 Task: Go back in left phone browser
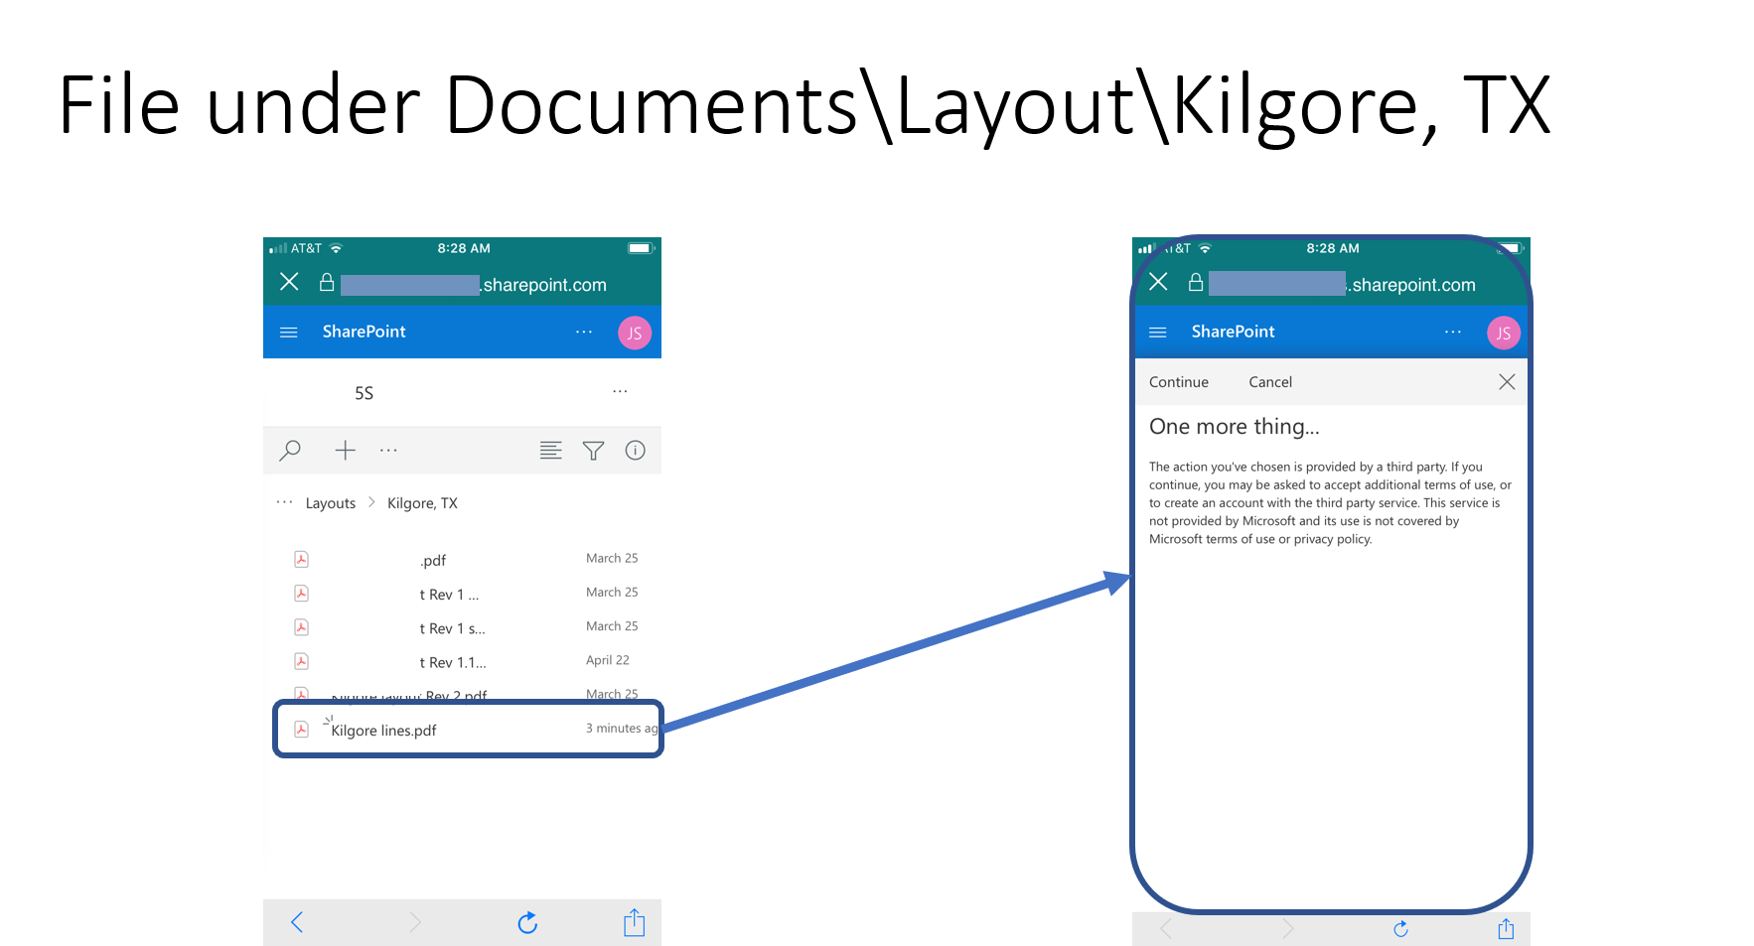(297, 922)
